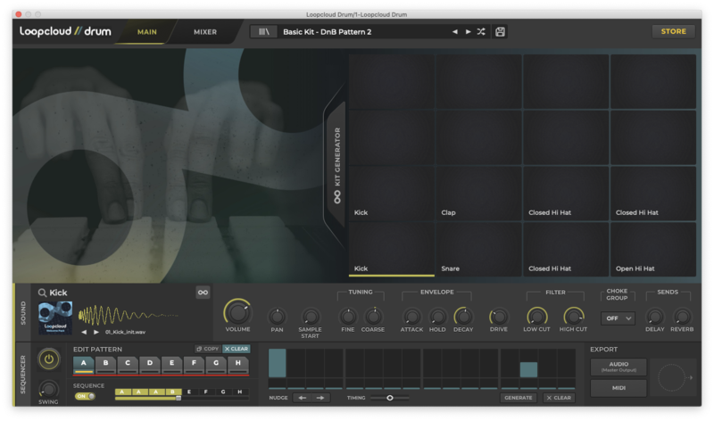The width and height of the screenshot is (714, 421).
Task: Click the search magnifier icon next to Kick
Action: [x=42, y=293]
